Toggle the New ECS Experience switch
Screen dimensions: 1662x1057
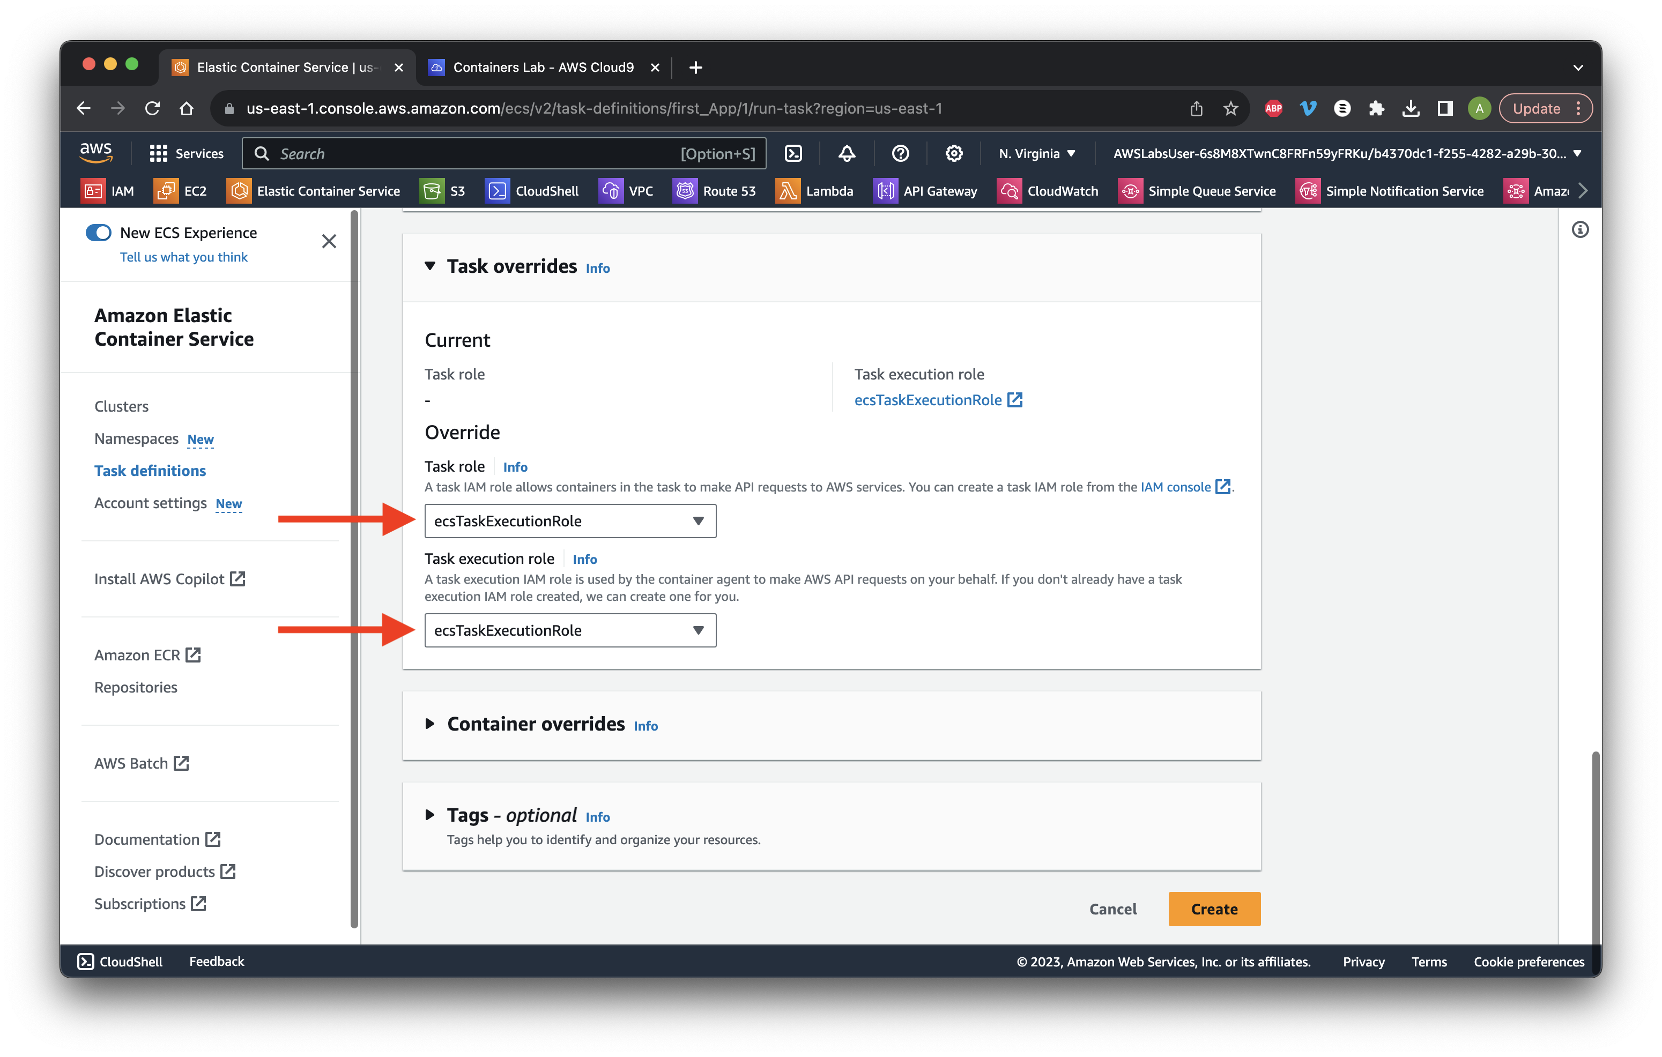98,233
